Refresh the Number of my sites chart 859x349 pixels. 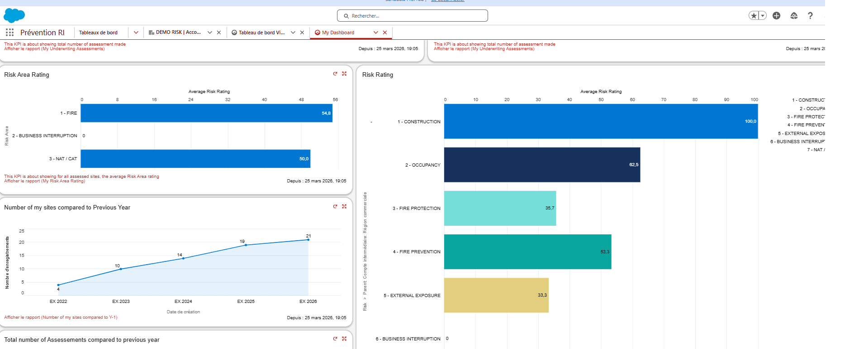tap(335, 206)
